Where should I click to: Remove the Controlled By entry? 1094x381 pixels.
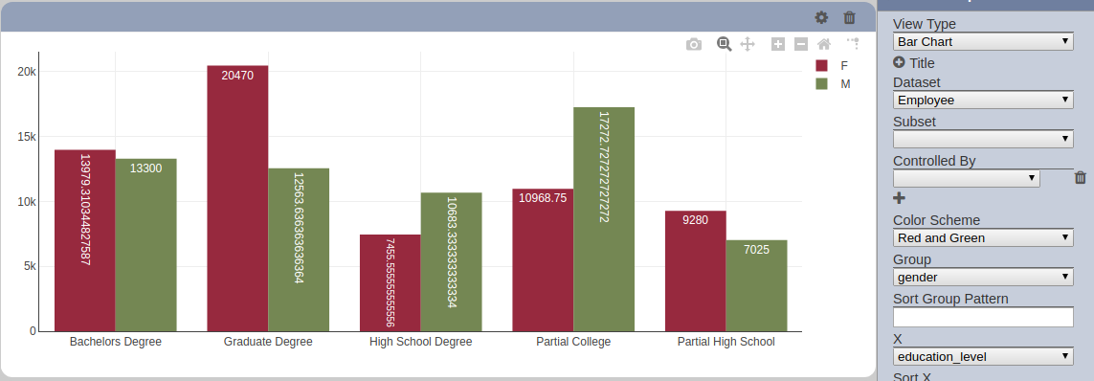[1080, 178]
